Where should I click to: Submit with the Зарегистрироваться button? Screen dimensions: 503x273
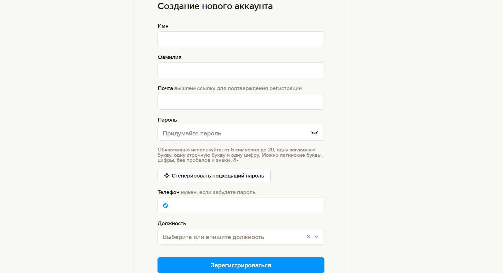(241, 265)
